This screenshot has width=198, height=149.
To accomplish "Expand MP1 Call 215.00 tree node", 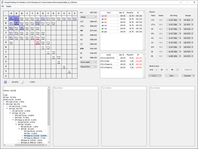I will 4,102.
